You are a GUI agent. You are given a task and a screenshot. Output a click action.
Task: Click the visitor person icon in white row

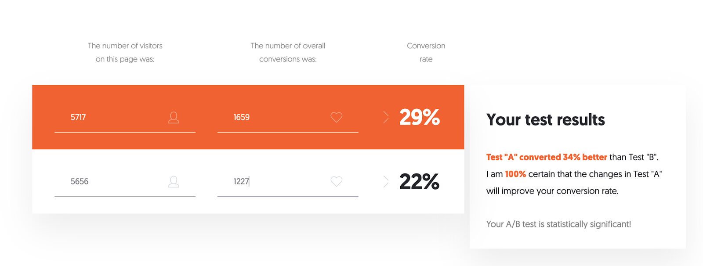(174, 181)
